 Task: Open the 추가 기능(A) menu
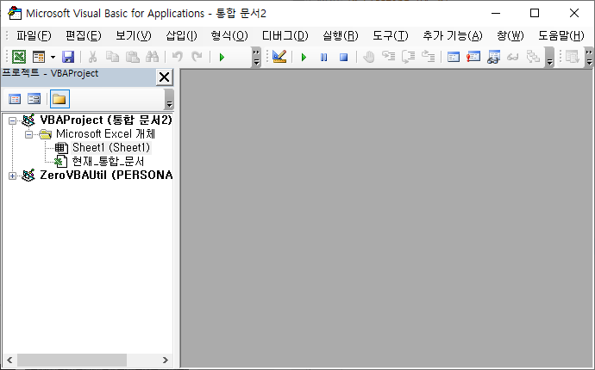[453, 36]
